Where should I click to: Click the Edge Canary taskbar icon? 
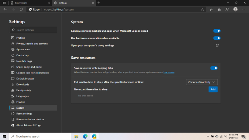94,136
